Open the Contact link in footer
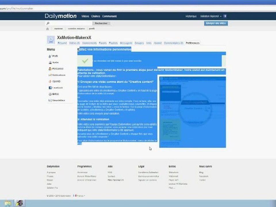Viewport: 276px width, 207px height. tap(112, 176)
